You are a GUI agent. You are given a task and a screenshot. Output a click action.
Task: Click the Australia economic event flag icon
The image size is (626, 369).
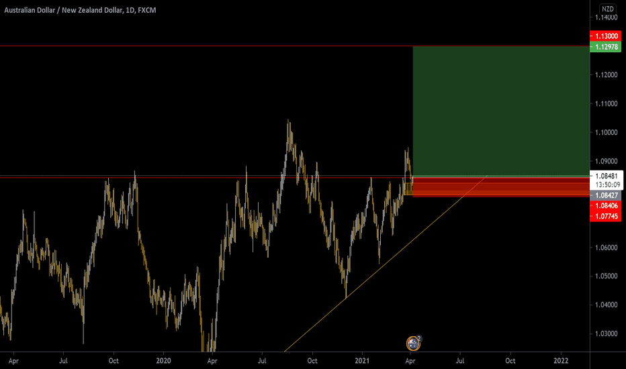pos(413,343)
